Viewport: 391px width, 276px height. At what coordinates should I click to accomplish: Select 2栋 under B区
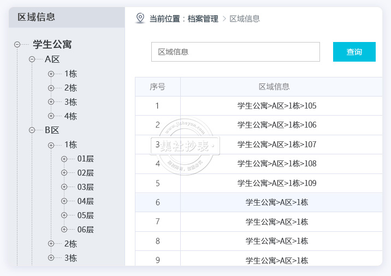70,244
